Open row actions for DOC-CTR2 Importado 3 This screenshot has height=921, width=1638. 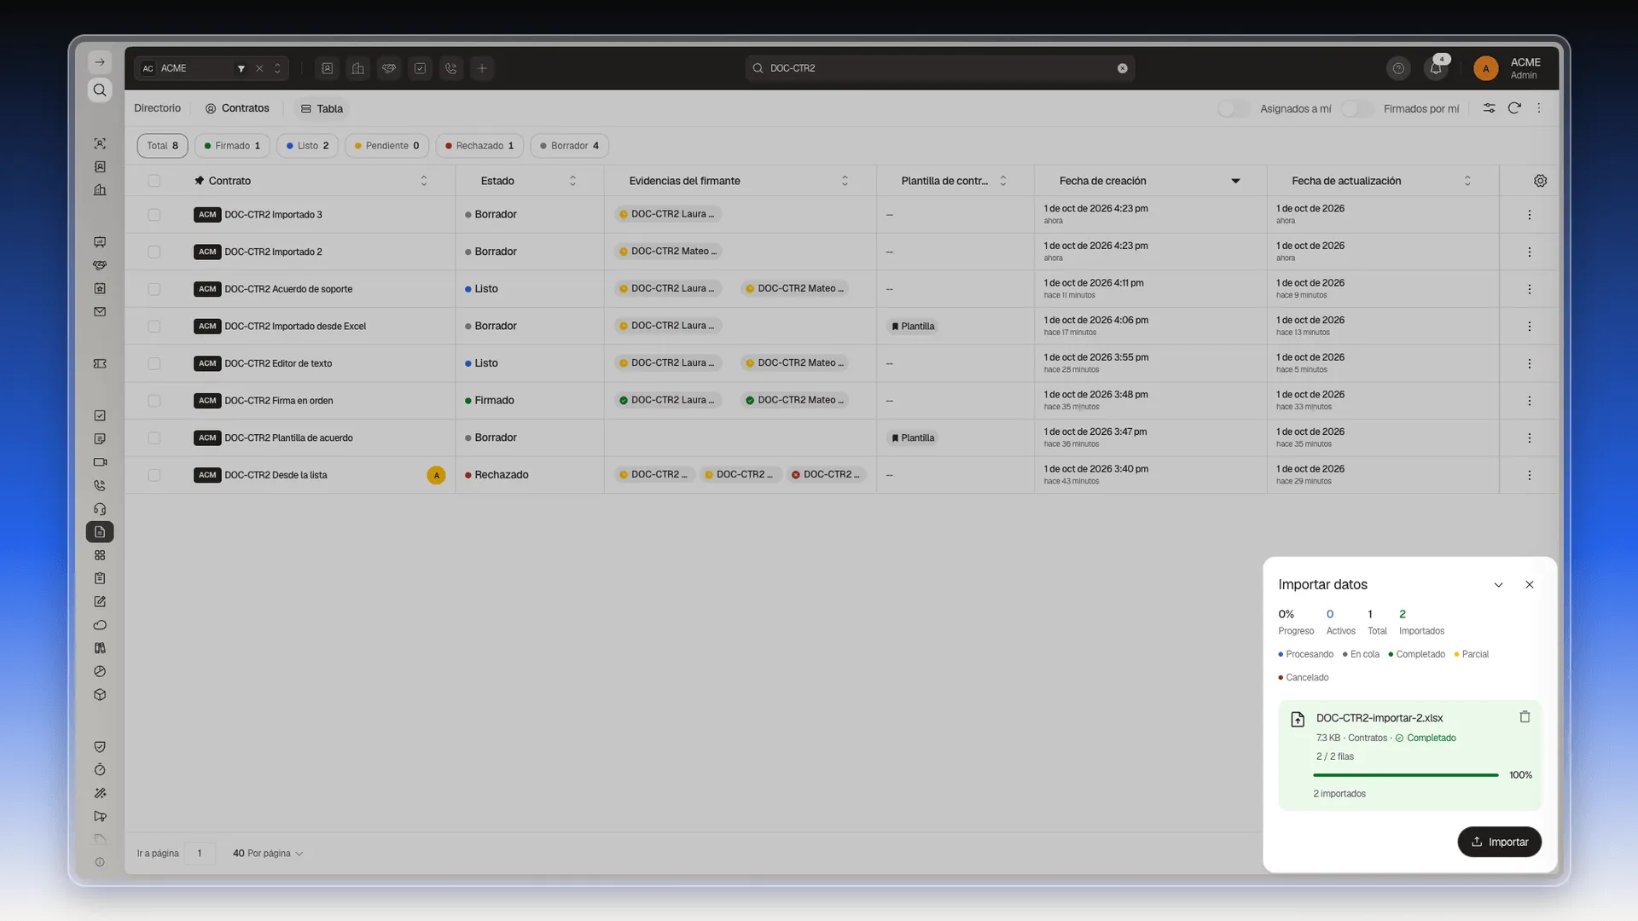pos(1529,215)
